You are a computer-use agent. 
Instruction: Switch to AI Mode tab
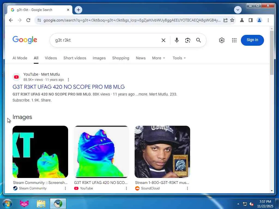(20, 58)
